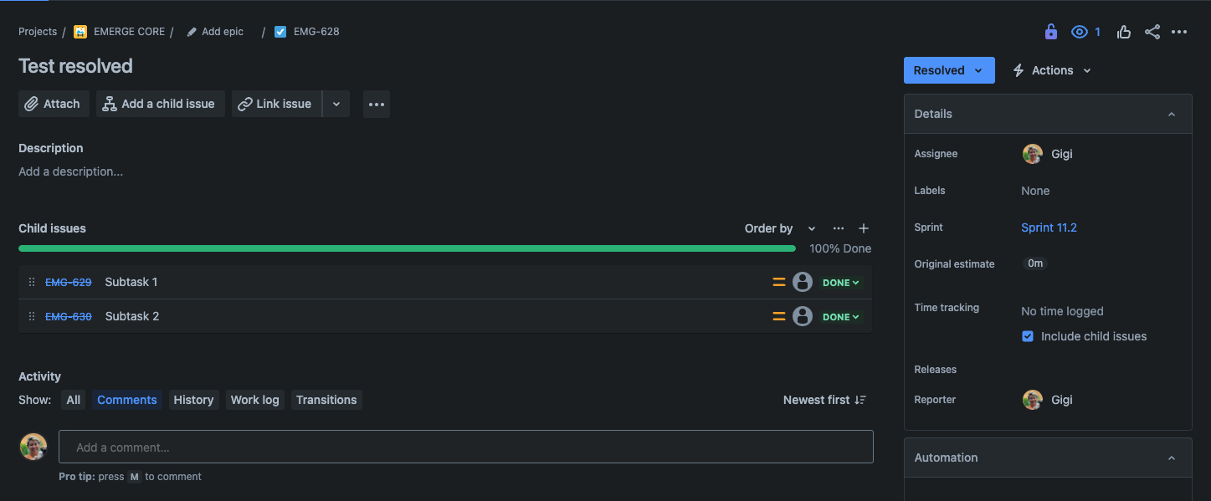
Task: Open the DONE status dropdown for Subtask 1
Action: pos(841,283)
